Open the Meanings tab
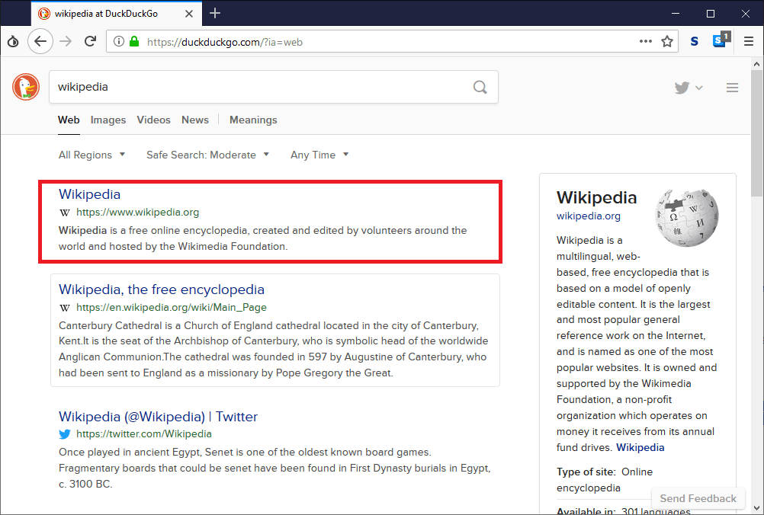Screen dimensions: 764x515 point(253,120)
